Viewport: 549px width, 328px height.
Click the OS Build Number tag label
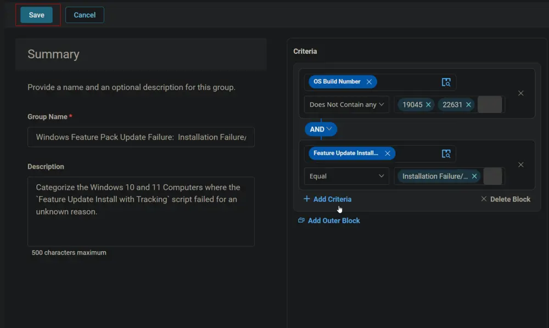pos(337,82)
